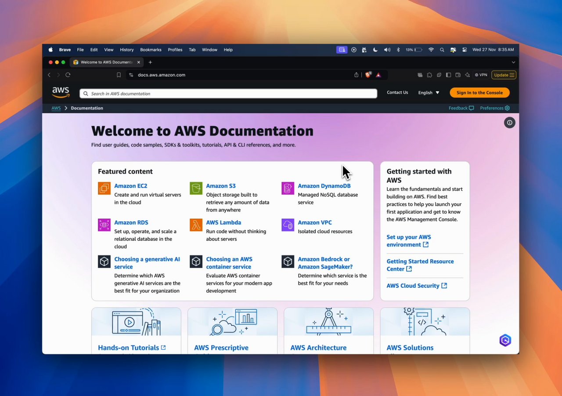Click the cube icon beside Bedrock or SageMaker
The height and width of the screenshot is (396, 562).
click(288, 262)
